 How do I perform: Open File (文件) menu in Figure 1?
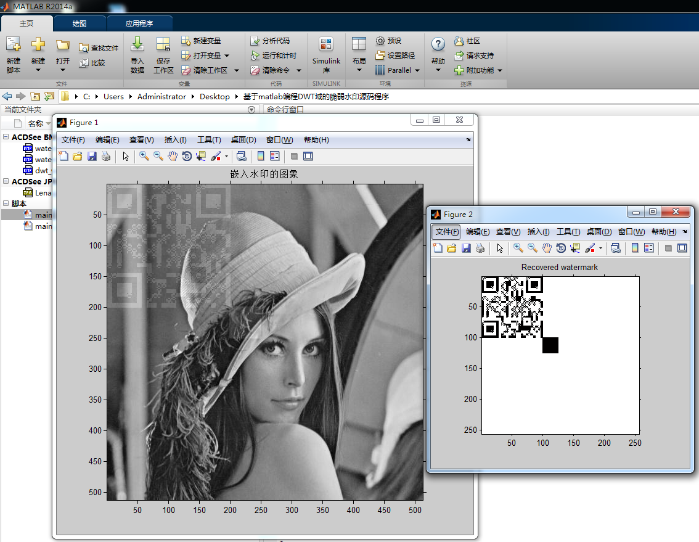[x=73, y=139]
